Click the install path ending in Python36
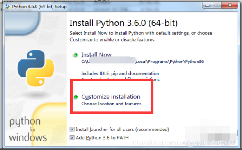The image size is (242, 150). [142, 62]
